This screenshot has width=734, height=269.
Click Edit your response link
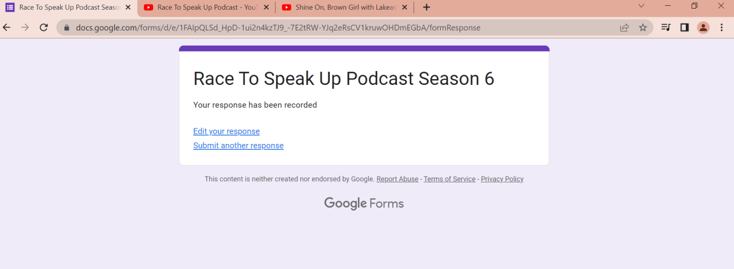click(227, 131)
